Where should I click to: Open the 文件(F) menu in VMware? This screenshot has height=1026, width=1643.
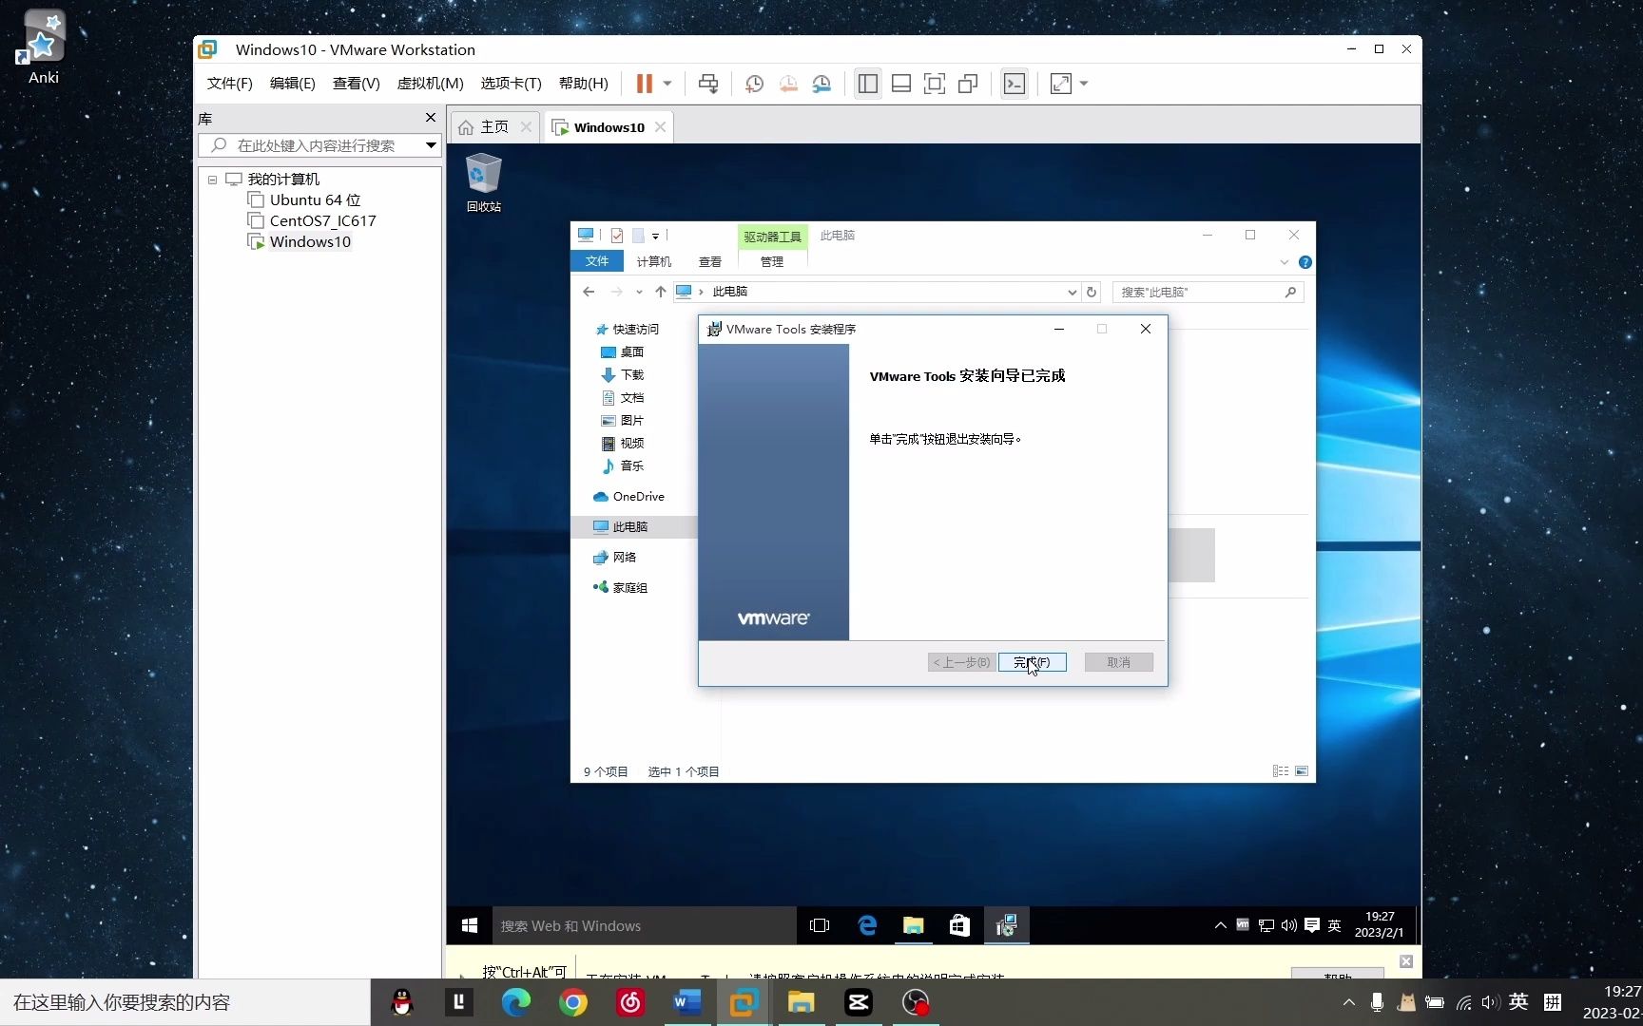(x=229, y=84)
